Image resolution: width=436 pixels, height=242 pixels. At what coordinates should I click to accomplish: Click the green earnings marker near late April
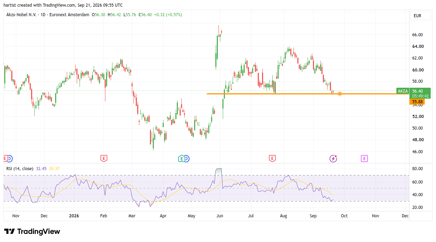tap(182, 159)
